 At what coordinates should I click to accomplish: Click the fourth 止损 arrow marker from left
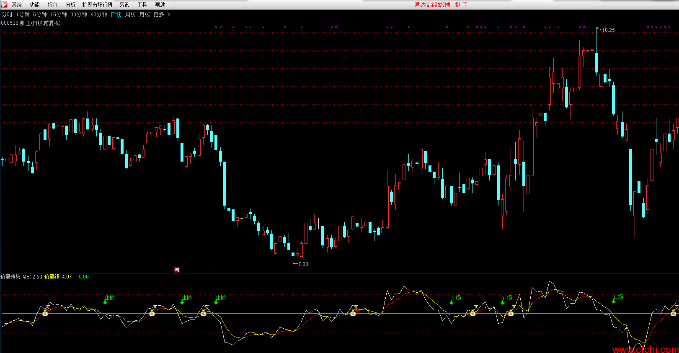(x=452, y=301)
